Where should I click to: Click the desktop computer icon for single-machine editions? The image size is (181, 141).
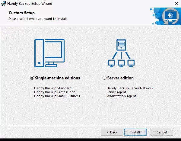click(49, 53)
